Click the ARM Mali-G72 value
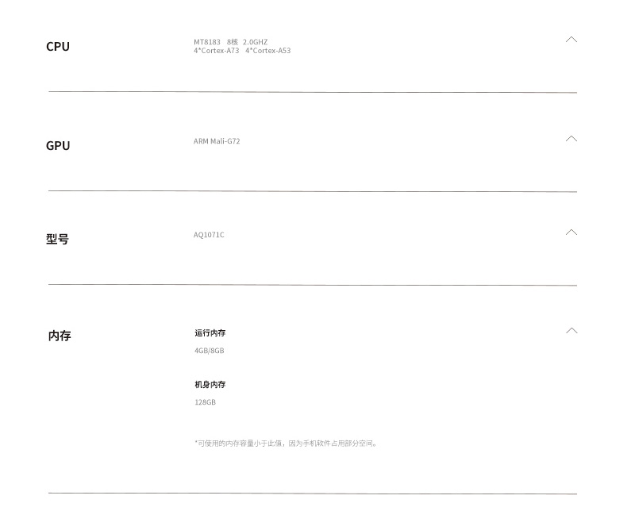Screen dimensions: 627x507 tap(217, 141)
